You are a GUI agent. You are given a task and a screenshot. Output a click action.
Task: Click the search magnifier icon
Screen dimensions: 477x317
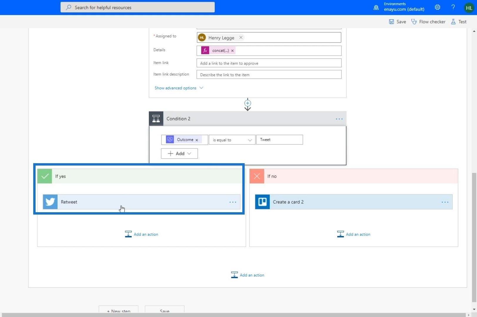pyautogui.click(x=69, y=7)
